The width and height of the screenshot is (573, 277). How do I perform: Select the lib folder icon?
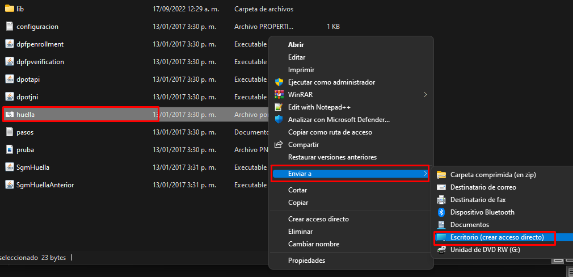[10, 9]
